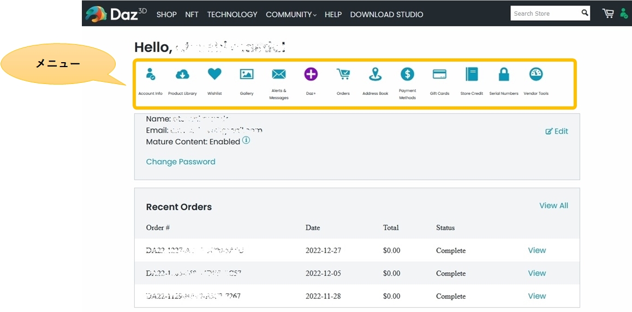Open the Product Library cloud icon

click(x=182, y=74)
